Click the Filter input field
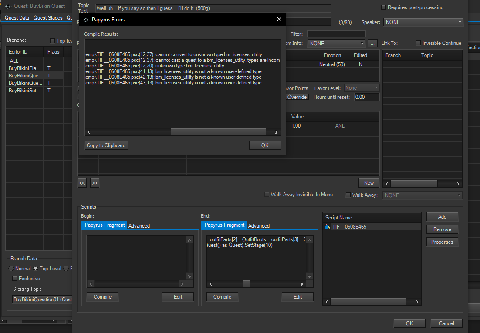This screenshot has height=333, width=480. coord(336,34)
